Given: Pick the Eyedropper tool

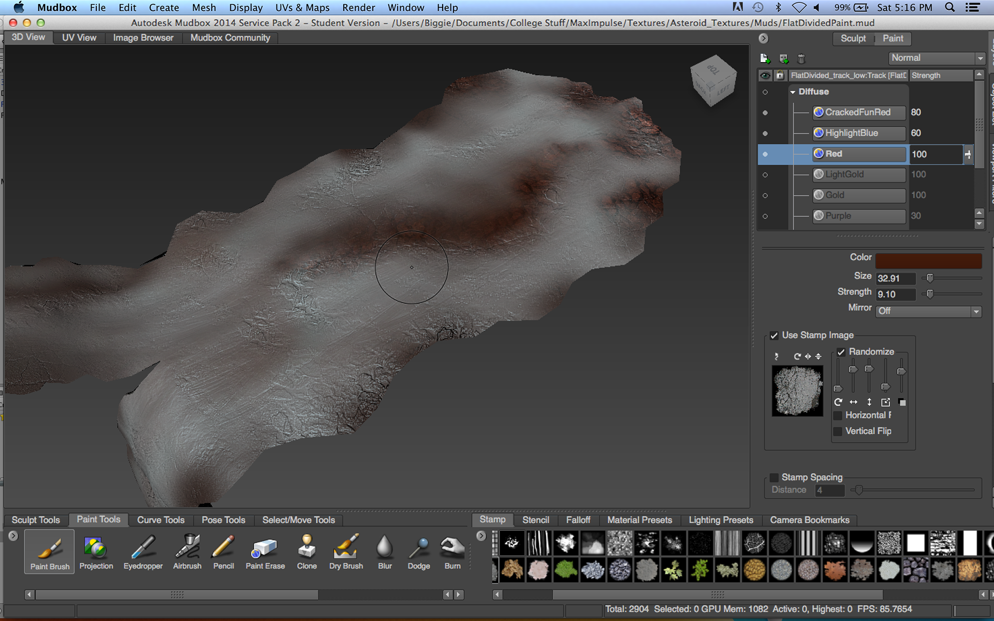Looking at the screenshot, I should click(143, 552).
